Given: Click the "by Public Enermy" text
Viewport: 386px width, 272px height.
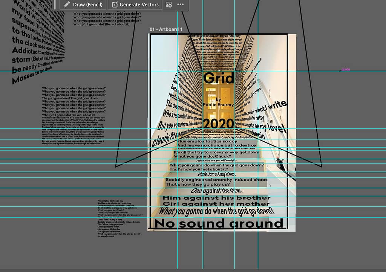Looking at the screenshot, I should pyautogui.click(x=219, y=102).
